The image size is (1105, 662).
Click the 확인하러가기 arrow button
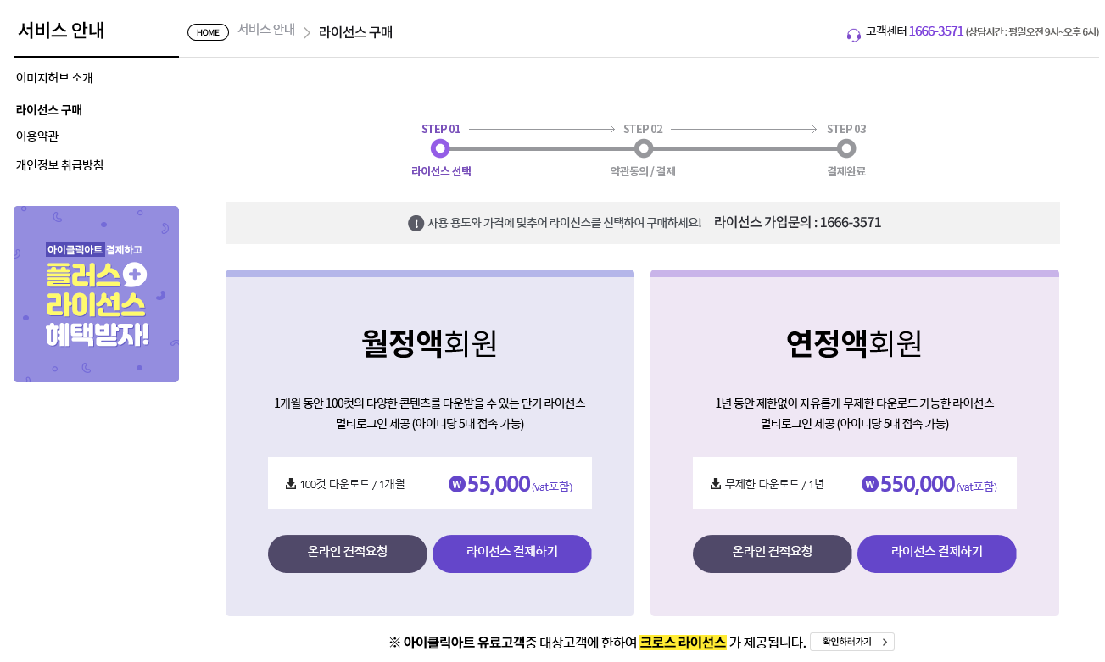point(852,642)
